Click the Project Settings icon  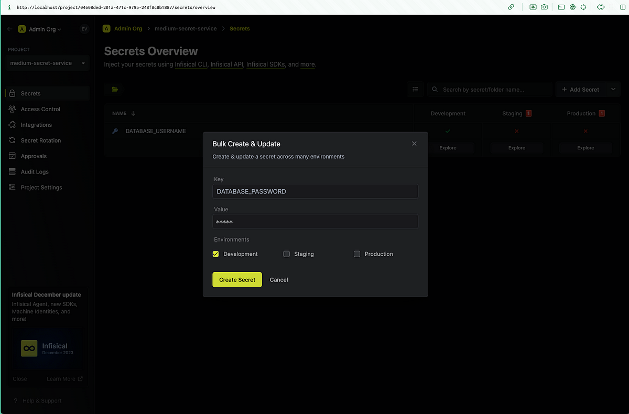(12, 188)
